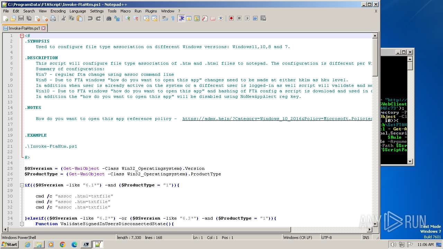The width and height of the screenshot is (443, 249).
Task: Open the Function List panel icon
Action: (205, 18)
